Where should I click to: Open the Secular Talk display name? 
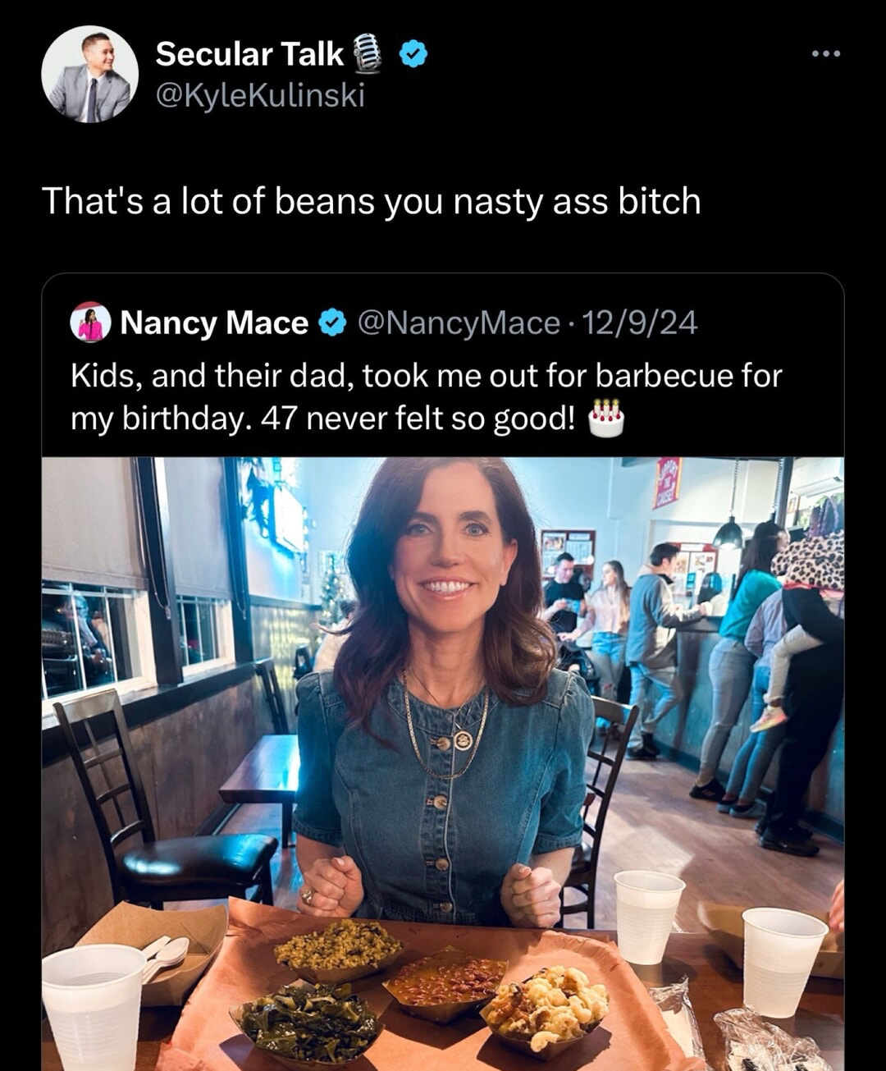coord(249,54)
